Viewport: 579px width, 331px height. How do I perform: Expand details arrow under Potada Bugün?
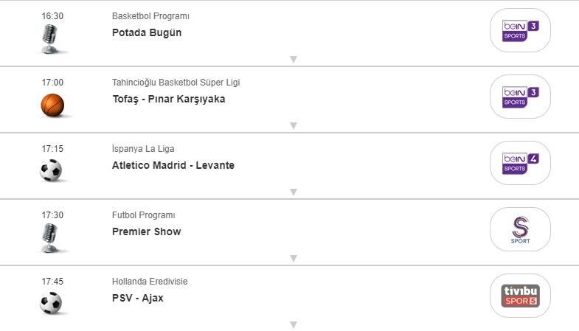coord(293,60)
